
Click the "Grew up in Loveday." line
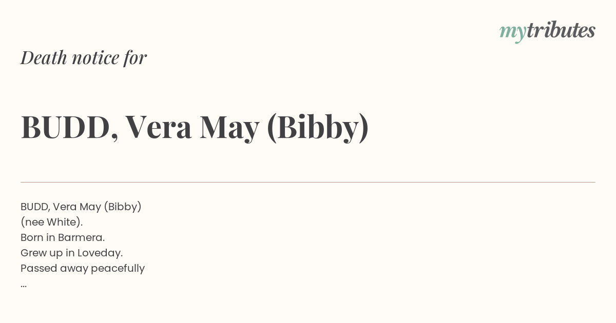pos(72,253)
